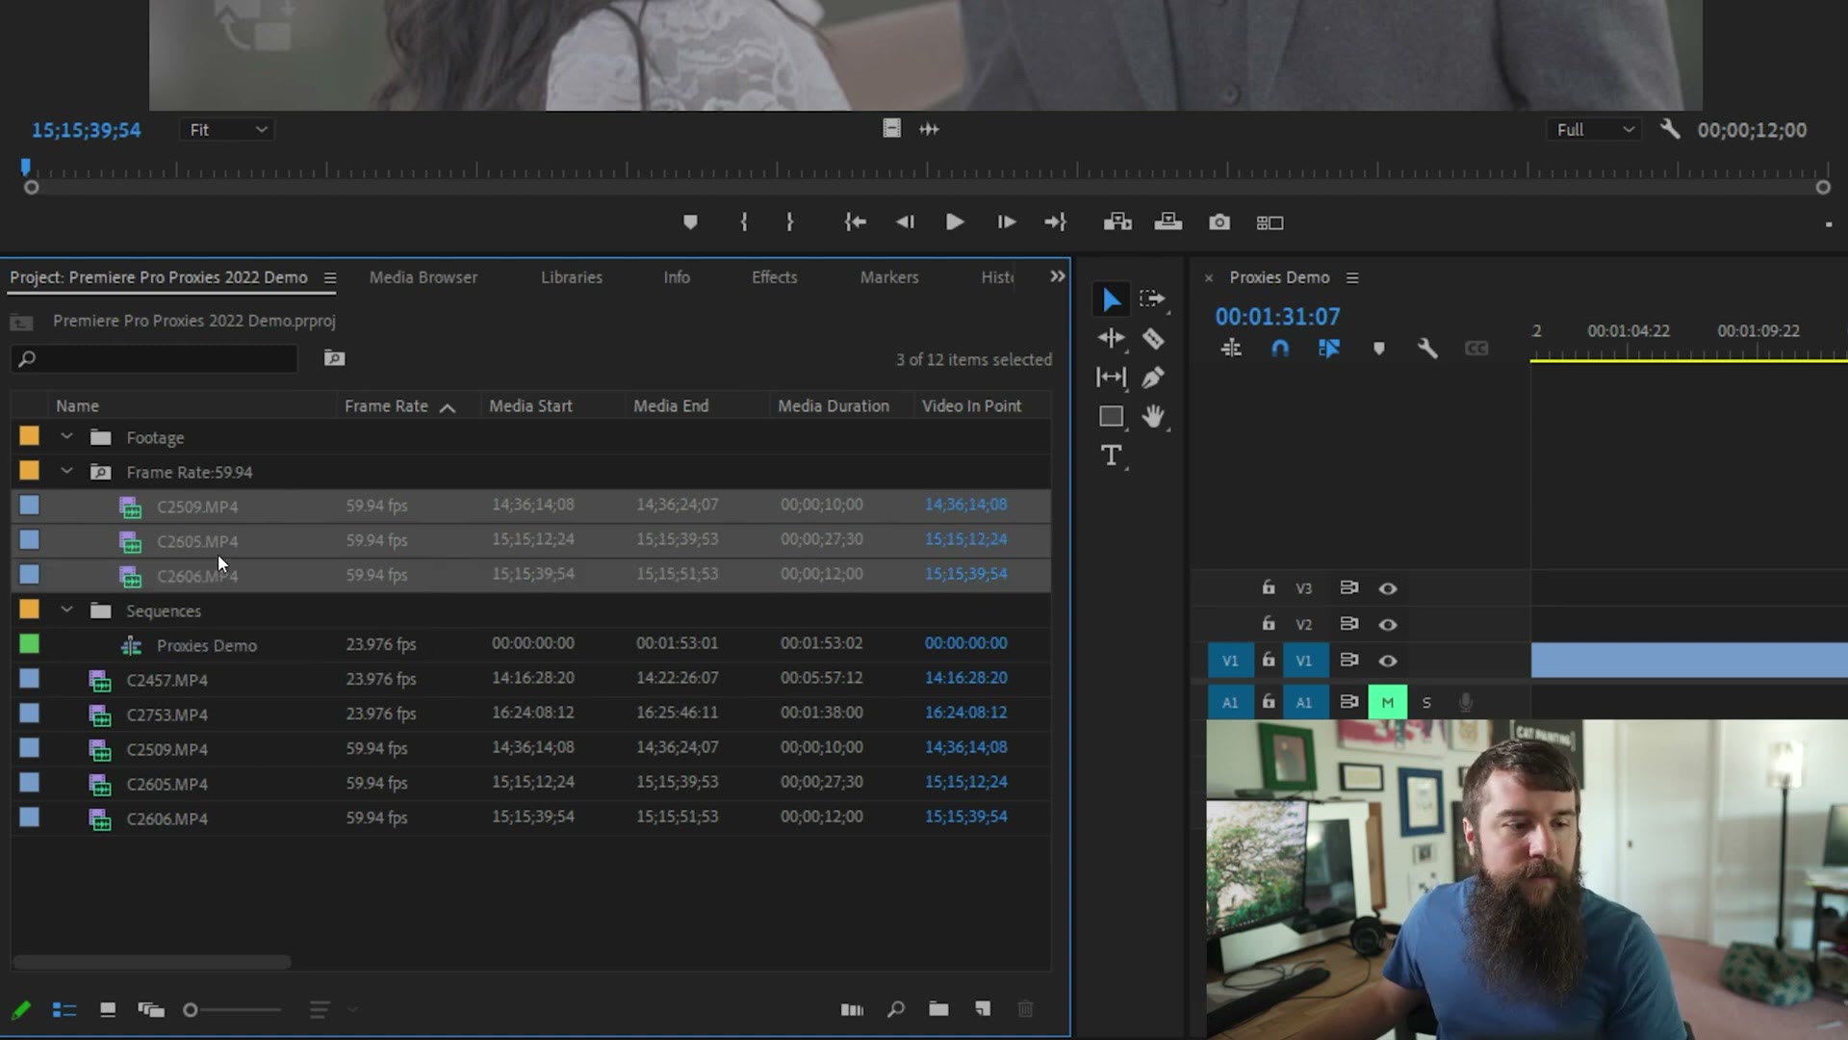Select the Hand tool
1848x1040 pixels.
[1152, 416]
